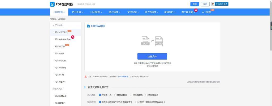Click the PDF在线转换 site logo icon
The width and height of the screenshot is (272, 106).
[x=52, y=4]
